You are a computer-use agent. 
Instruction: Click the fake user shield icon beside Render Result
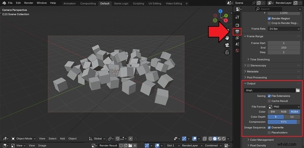point(121,145)
